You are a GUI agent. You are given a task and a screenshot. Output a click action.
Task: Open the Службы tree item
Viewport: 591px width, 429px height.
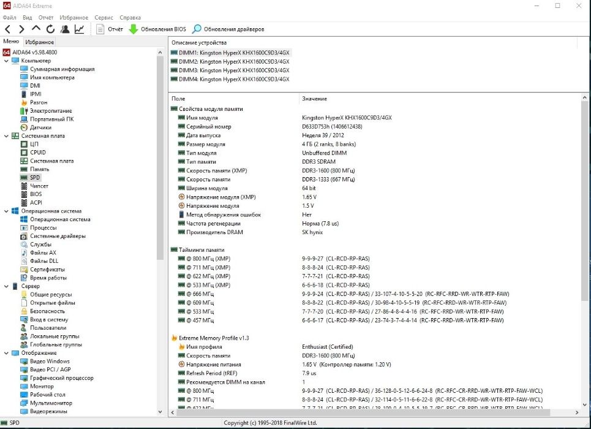(x=36, y=244)
